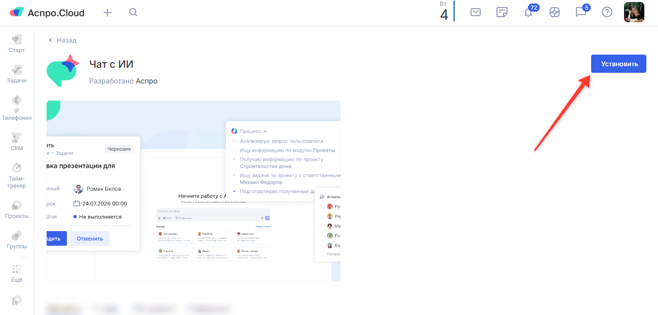Viewport: 658px width, 315px height.
Task: Open Тайм-трекер in sidebar
Action: 17,175
